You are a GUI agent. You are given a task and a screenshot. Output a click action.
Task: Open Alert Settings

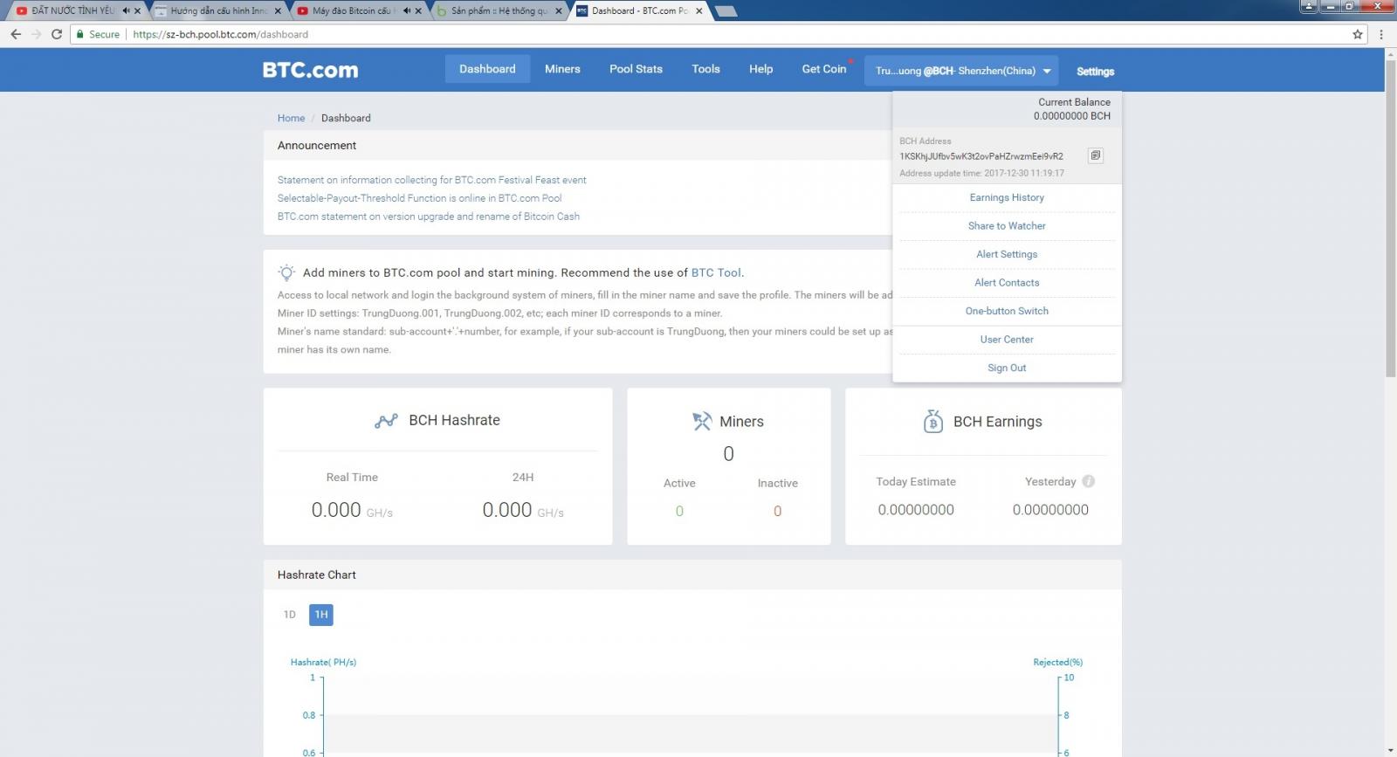[1007, 254]
